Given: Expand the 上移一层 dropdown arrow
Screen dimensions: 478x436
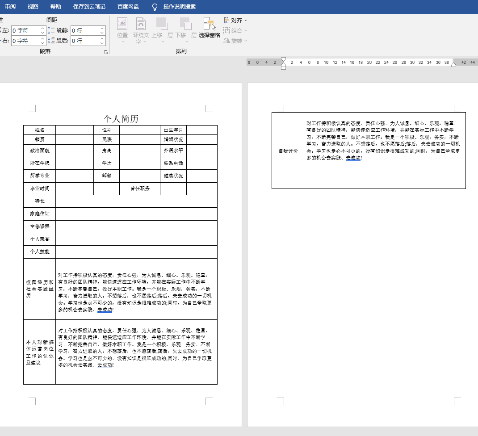Looking at the screenshot, I should coord(163,42).
